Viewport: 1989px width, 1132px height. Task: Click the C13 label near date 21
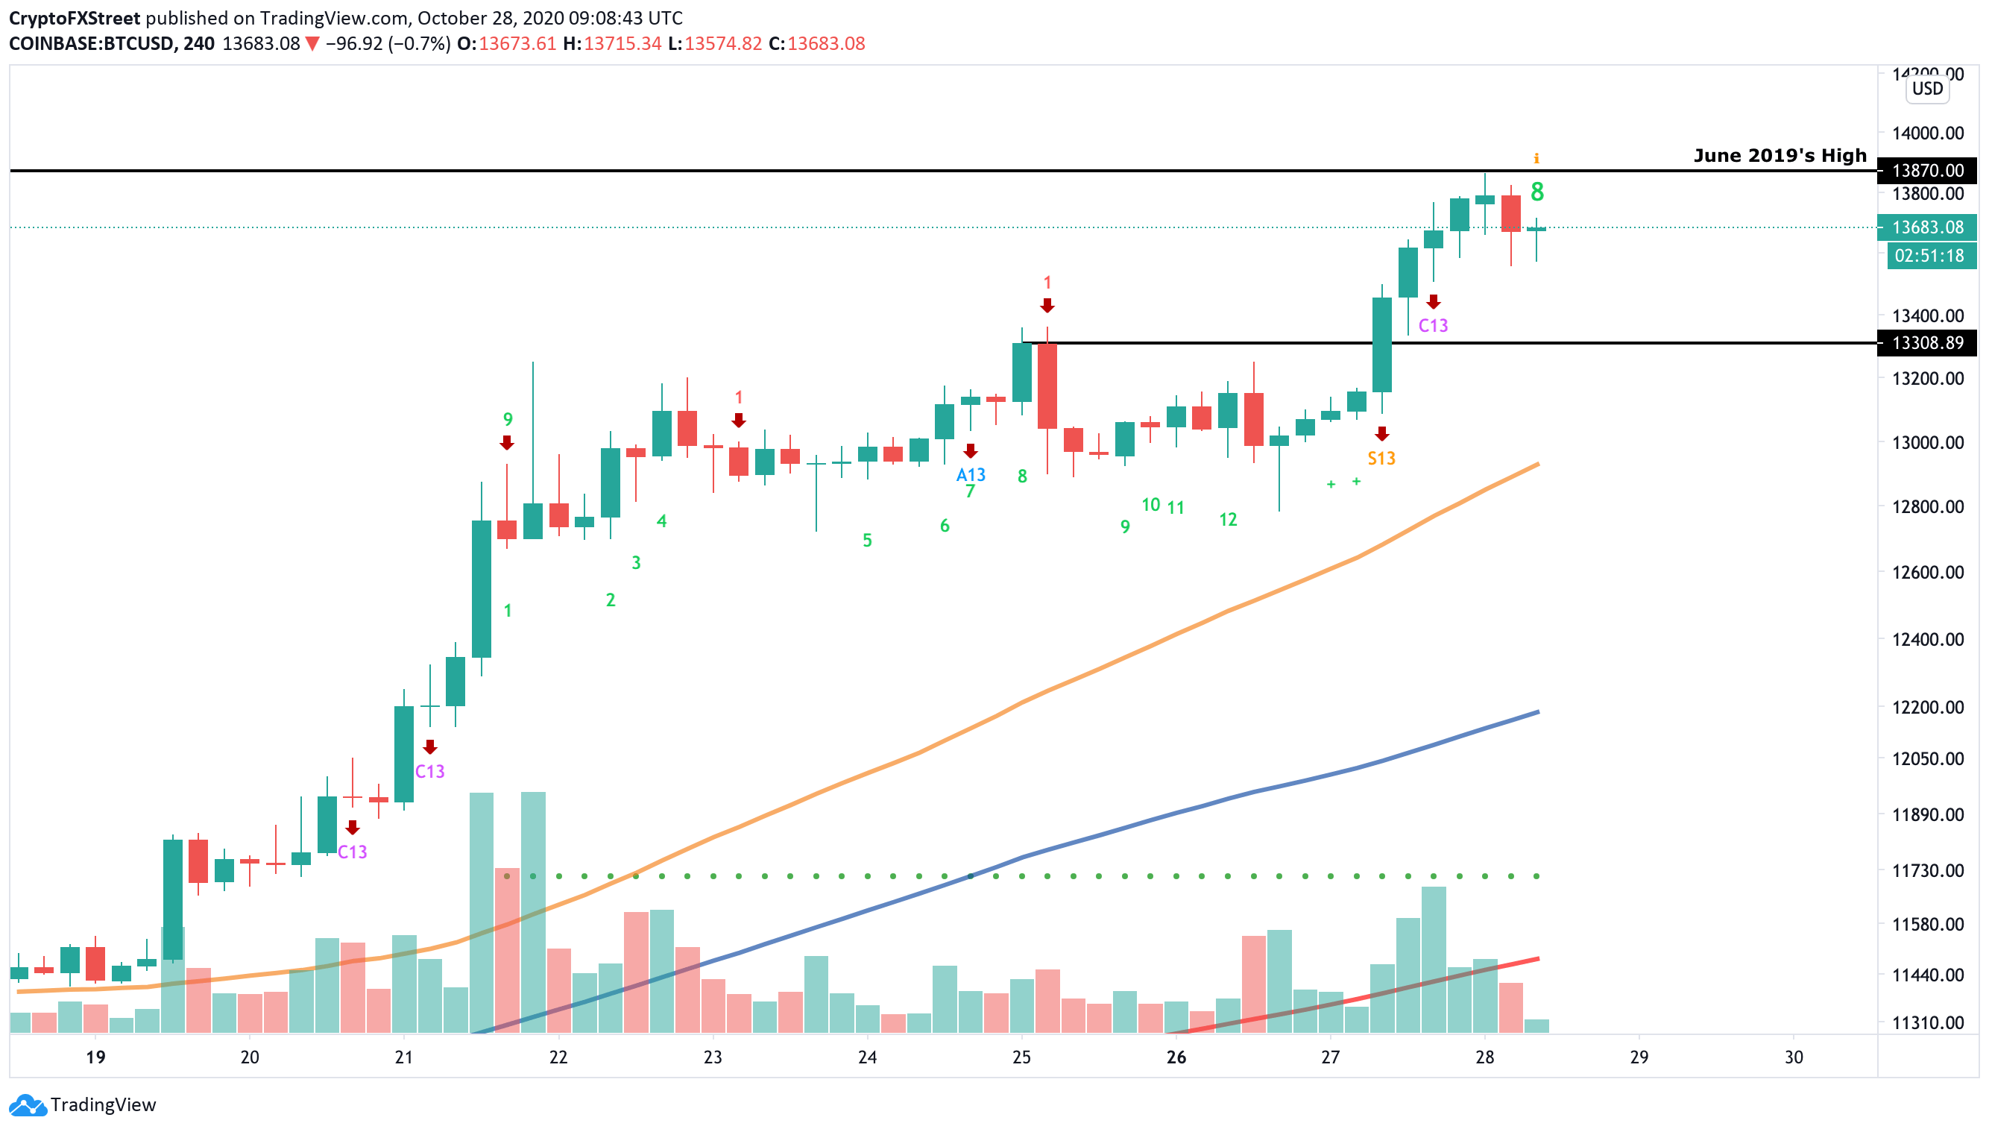pyautogui.click(x=429, y=771)
